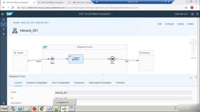200x112 pixels.
Task: Open Server Manager in taskbar
Action: [x=13, y=109]
